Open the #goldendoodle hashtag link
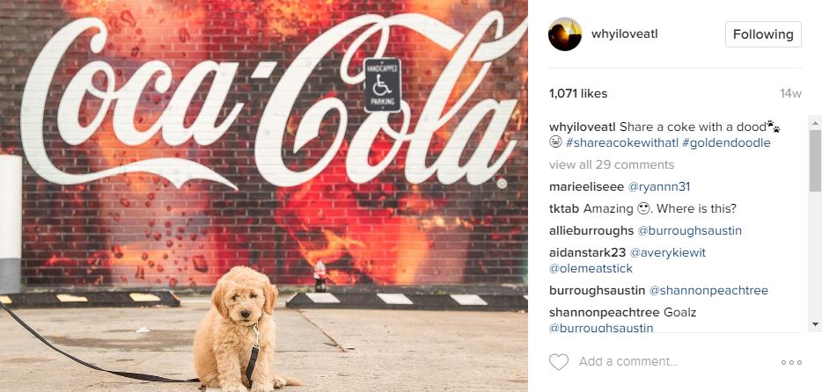 point(726,142)
